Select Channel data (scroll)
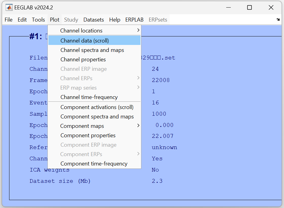Viewport: 284px width, 208px height. [x=94, y=40]
